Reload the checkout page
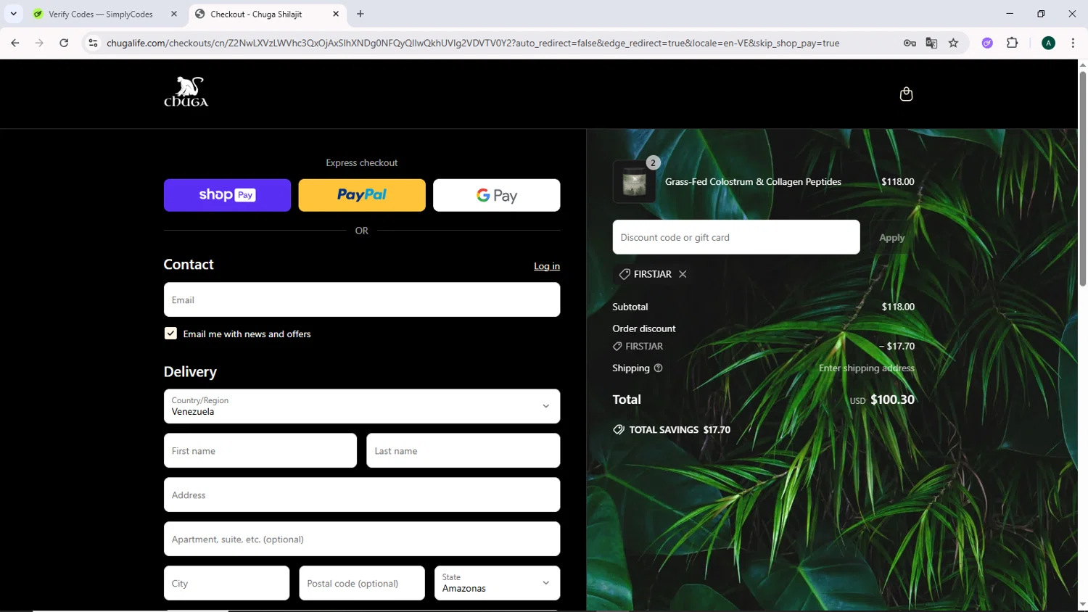 (x=64, y=43)
